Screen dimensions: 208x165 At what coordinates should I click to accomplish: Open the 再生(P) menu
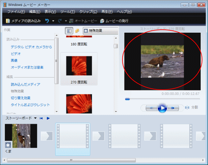pyautogui.click(x=107, y=12)
